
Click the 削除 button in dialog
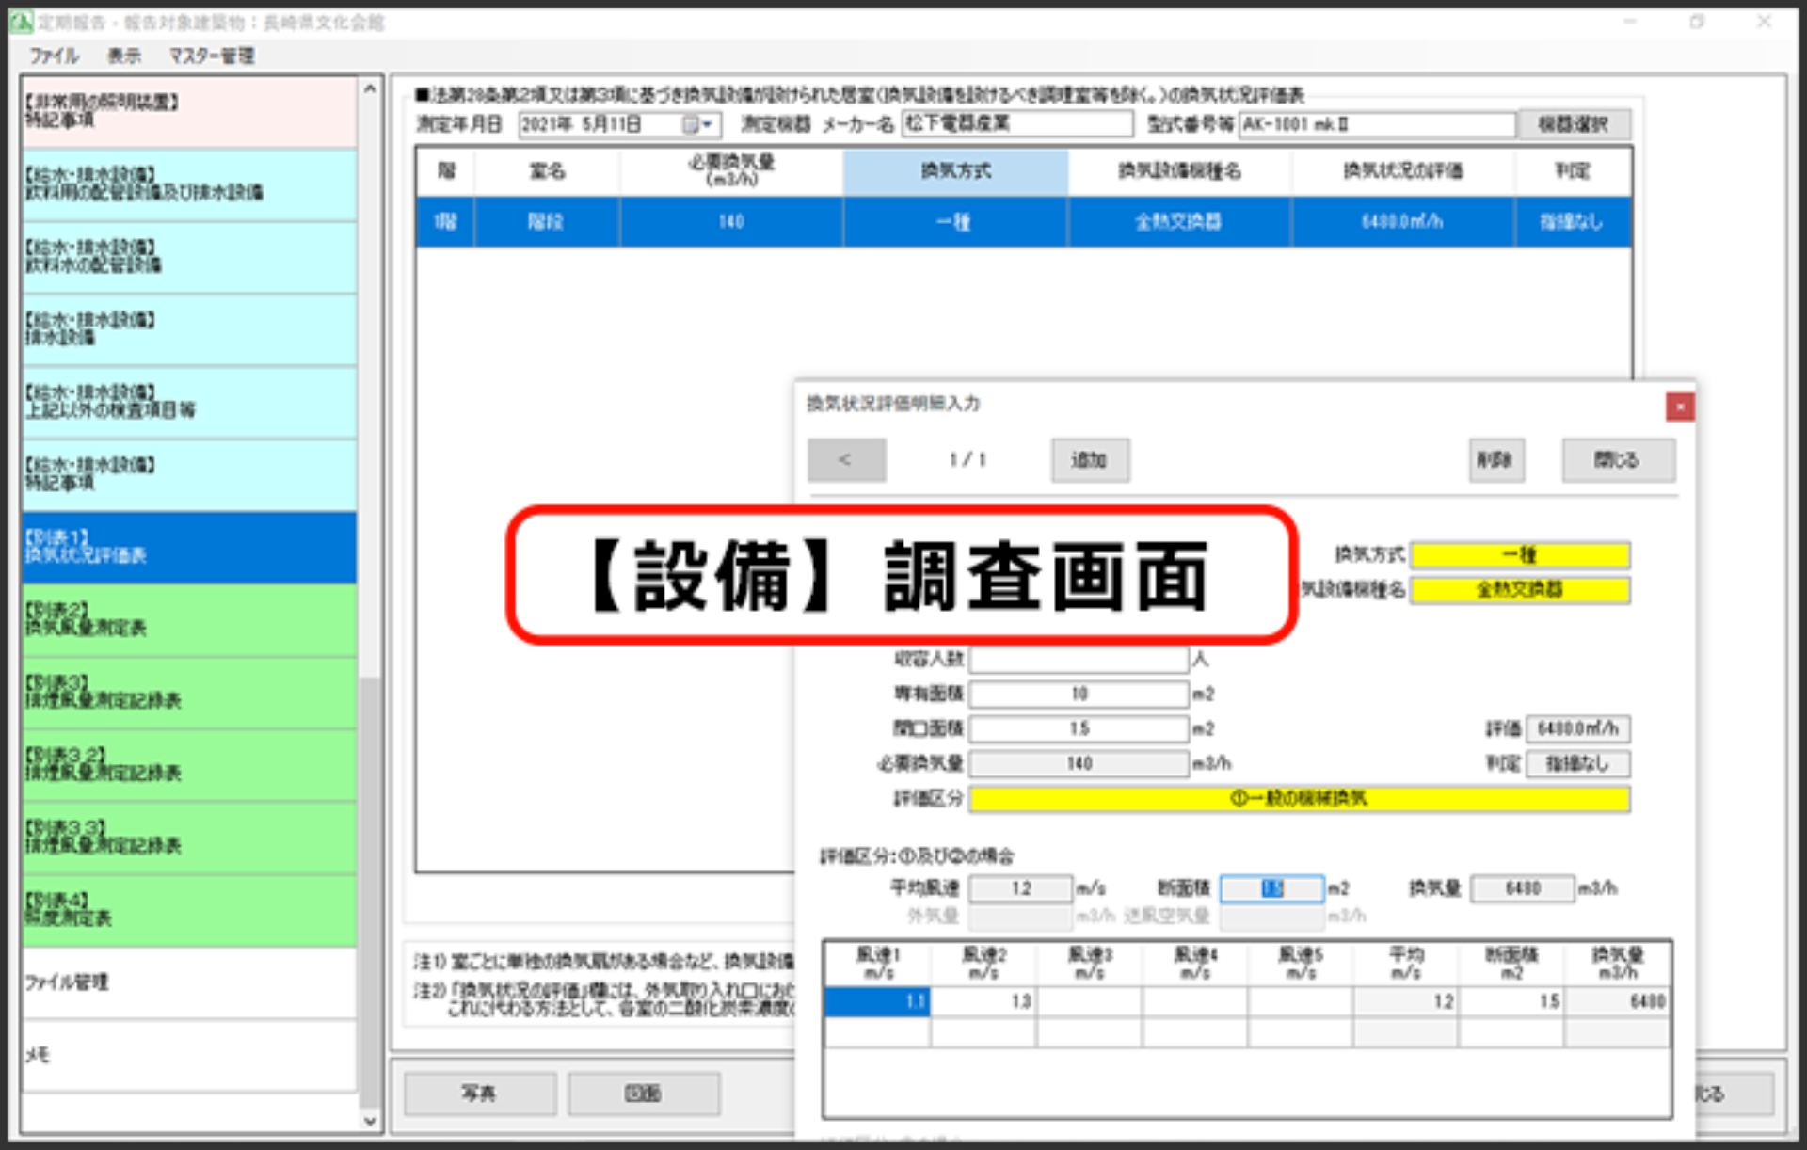coord(1496,460)
